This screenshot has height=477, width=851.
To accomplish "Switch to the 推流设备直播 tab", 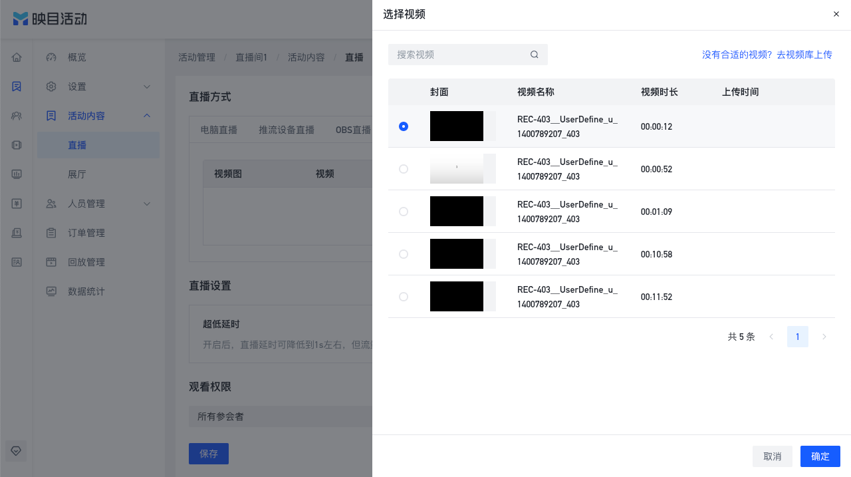I will [287, 130].
